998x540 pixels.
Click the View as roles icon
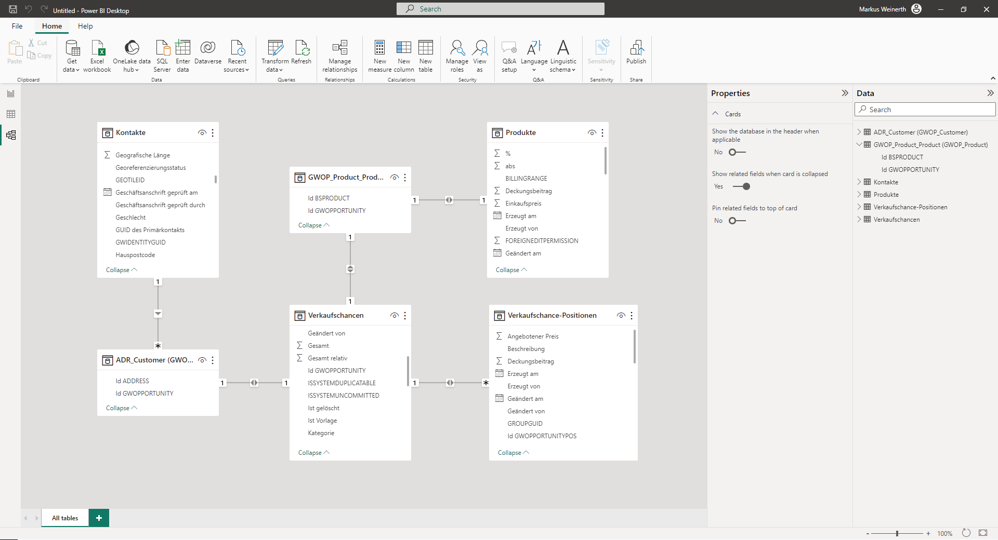point(480,48)
